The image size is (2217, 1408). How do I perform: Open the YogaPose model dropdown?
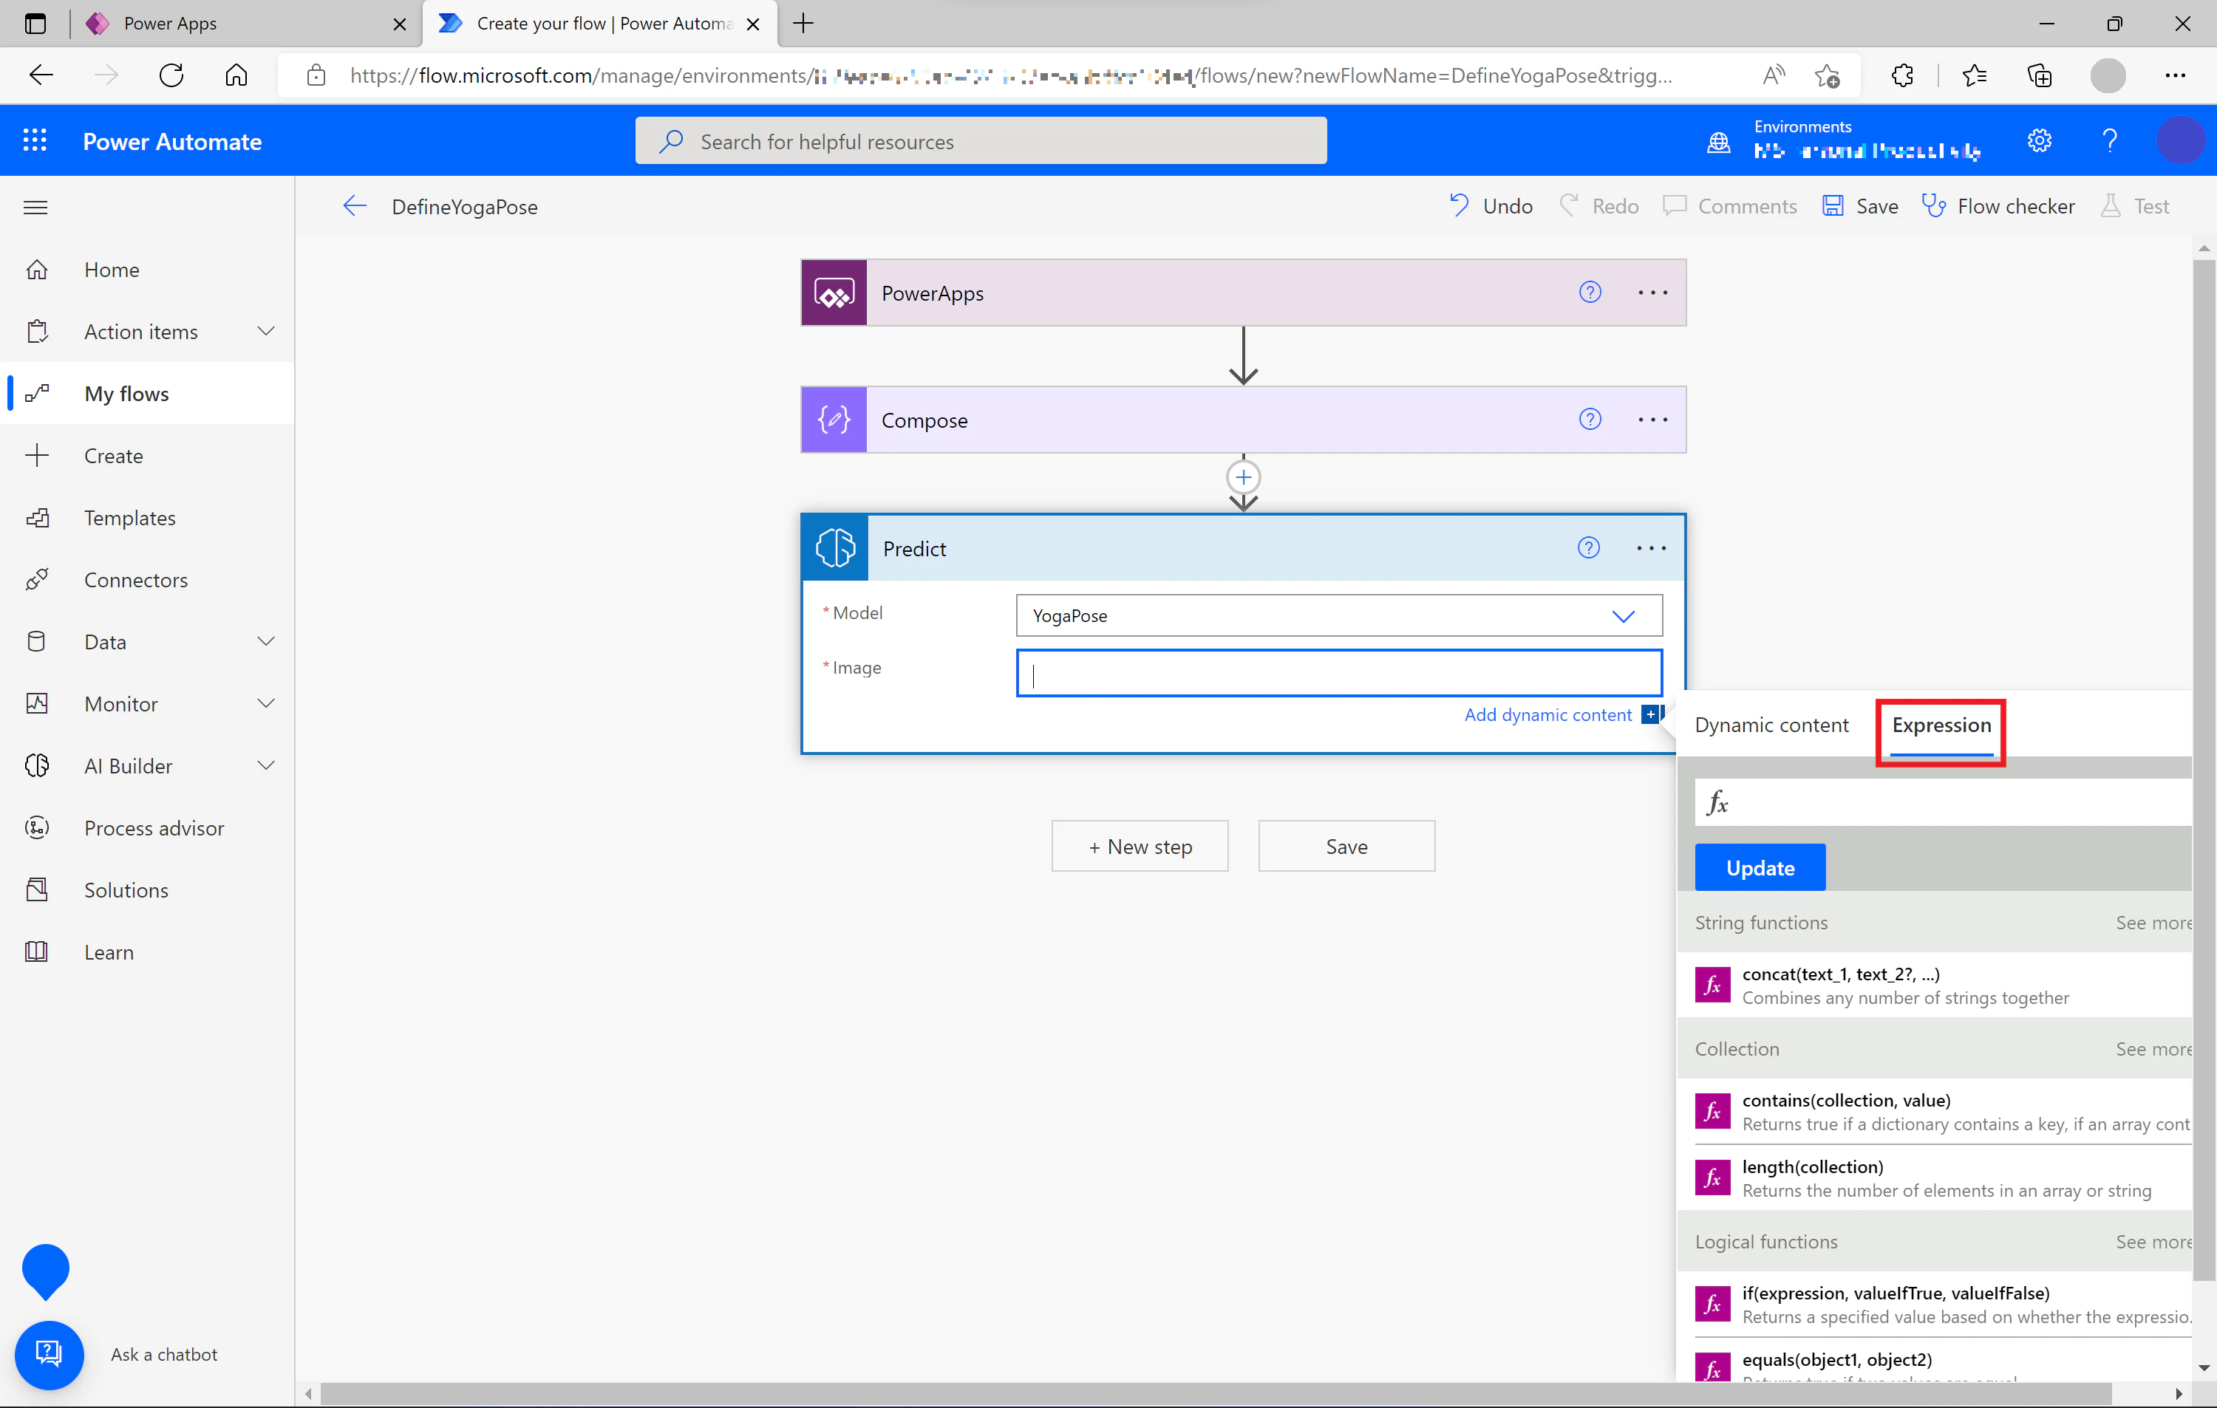tap(1338, 615)
